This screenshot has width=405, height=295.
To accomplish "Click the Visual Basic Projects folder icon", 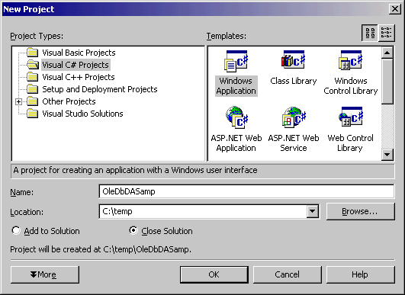I will pos(33,53).
